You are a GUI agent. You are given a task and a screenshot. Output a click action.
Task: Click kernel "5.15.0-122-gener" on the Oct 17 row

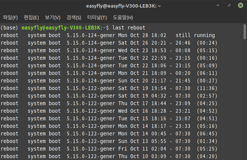[x=91, y=104]
